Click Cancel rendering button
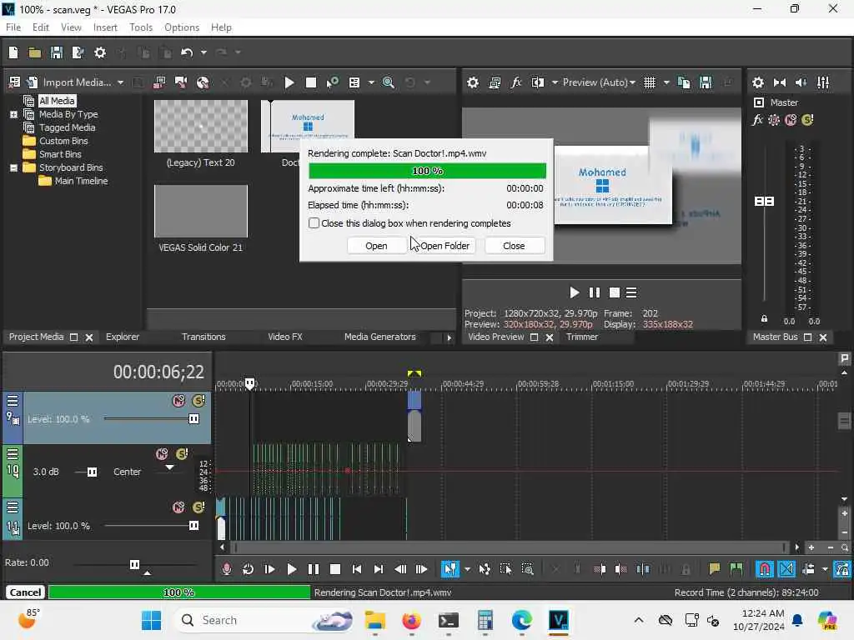854x640 pixels. click(25, 592)
